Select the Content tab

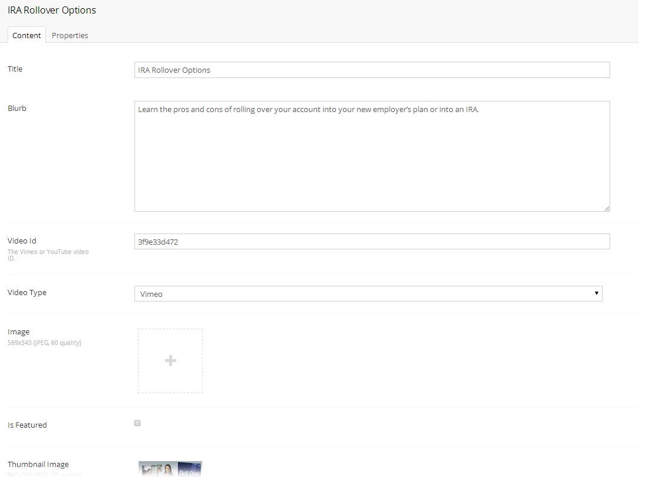(26, 35)
